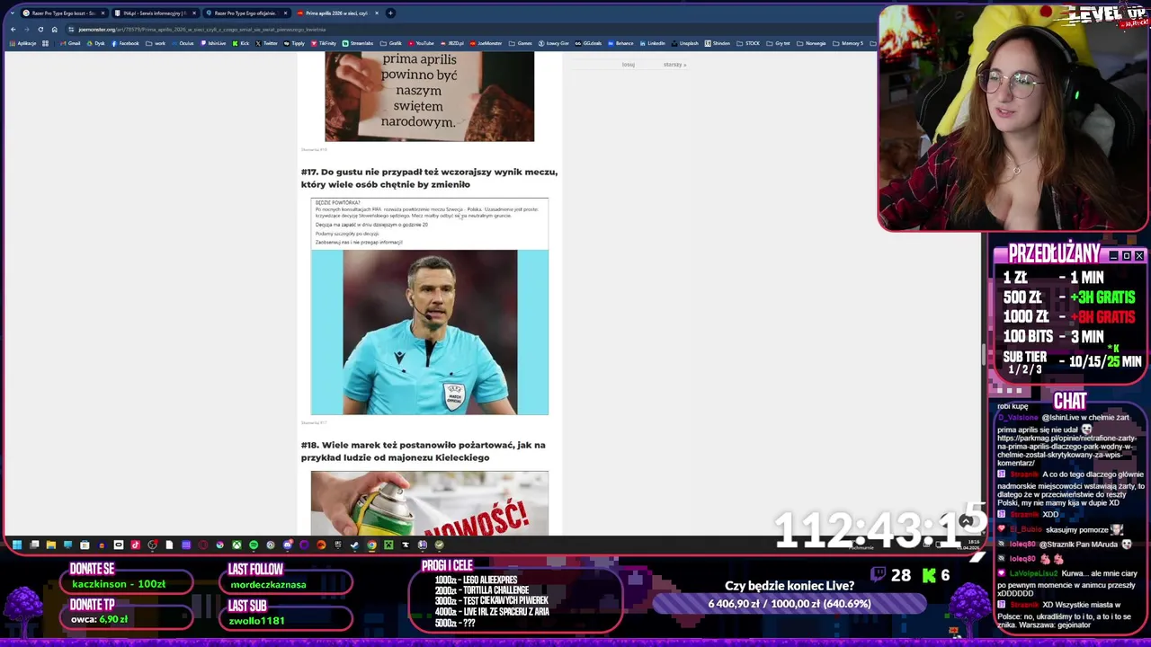Close the PRZEDŁUŻANY overlay window
This screenshot has height=647, width=1151.
pos(1139,256)
